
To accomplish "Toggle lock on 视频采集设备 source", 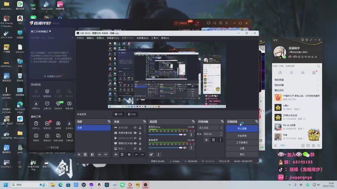I will tap(140, 133).
